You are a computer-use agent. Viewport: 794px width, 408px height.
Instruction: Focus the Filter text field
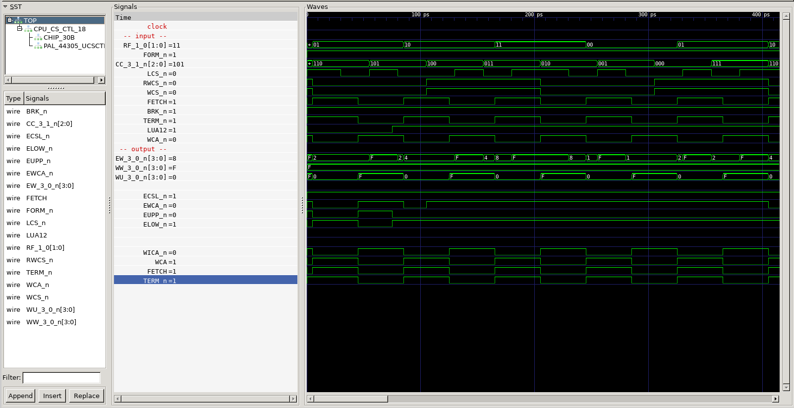coord(61,378)
